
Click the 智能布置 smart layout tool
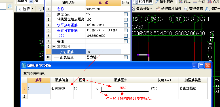pos(141,9)
